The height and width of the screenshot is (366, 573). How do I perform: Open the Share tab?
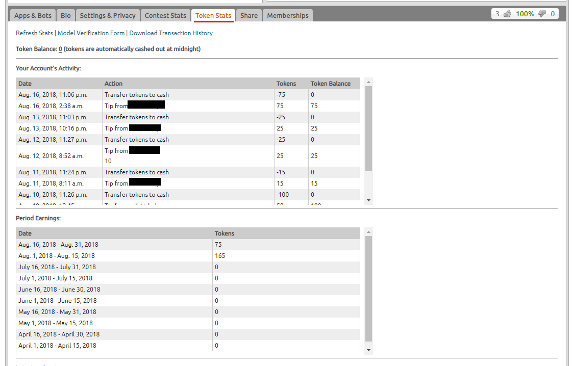click(249, 15)
